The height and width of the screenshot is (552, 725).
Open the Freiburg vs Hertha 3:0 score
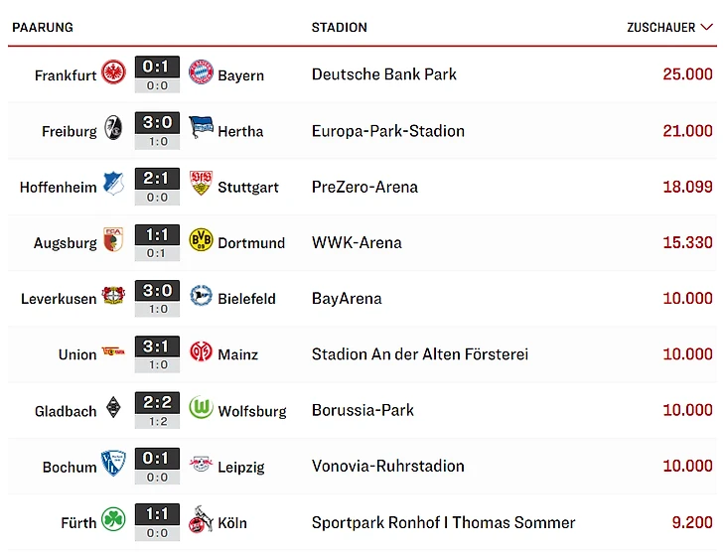(x=157, y=123)
